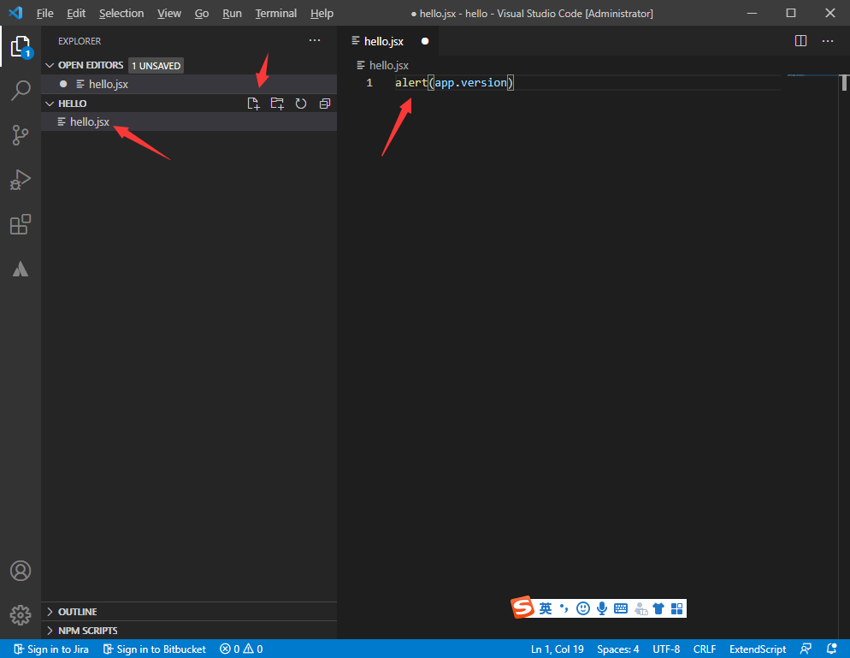Toggle the notifications bell in the status bar

pos(830,649)
